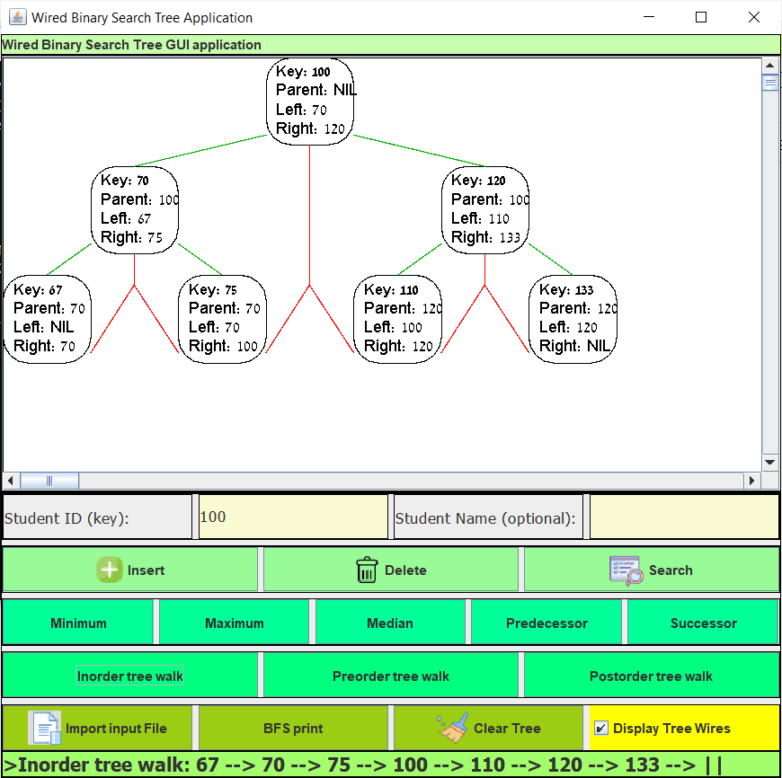Run the Preorder tree walk
Screen dimensions: 782x778
(390, 676)
